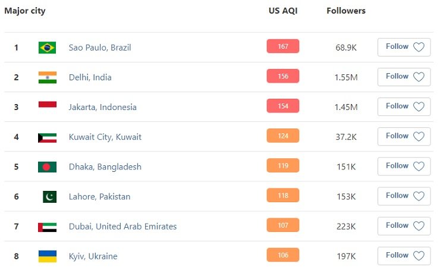Click the Pakistan flag icon
Screen dimensions: 440x270
[49, 196]
